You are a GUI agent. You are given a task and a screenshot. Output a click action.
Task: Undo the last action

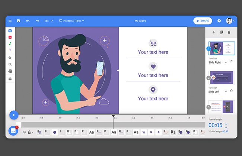28,21
